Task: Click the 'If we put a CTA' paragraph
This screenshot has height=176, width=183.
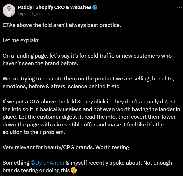Action: (91, 117)
